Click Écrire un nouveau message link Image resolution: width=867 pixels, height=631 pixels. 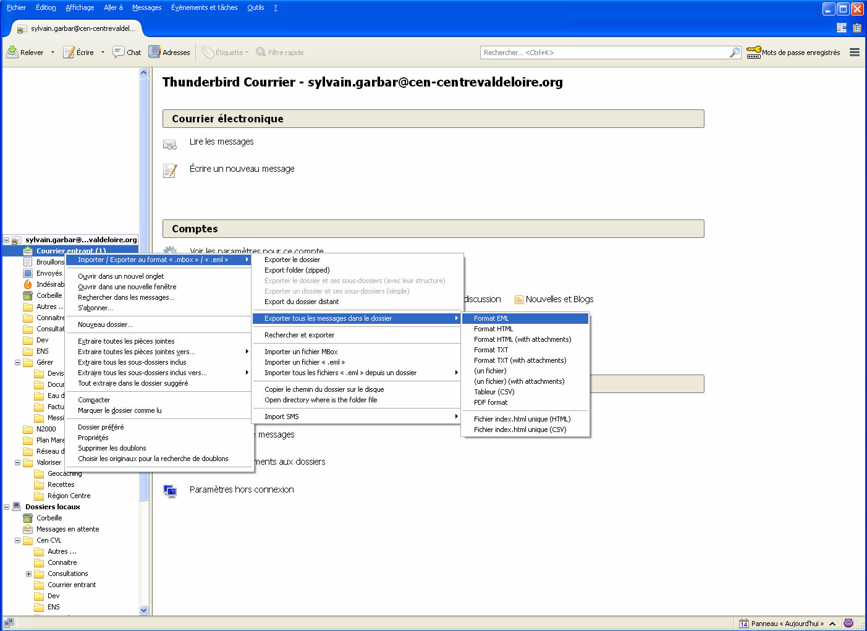[x=242, y=169]
